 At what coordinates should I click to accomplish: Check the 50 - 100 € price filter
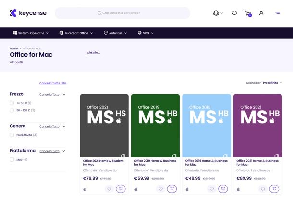click(12, 110)
